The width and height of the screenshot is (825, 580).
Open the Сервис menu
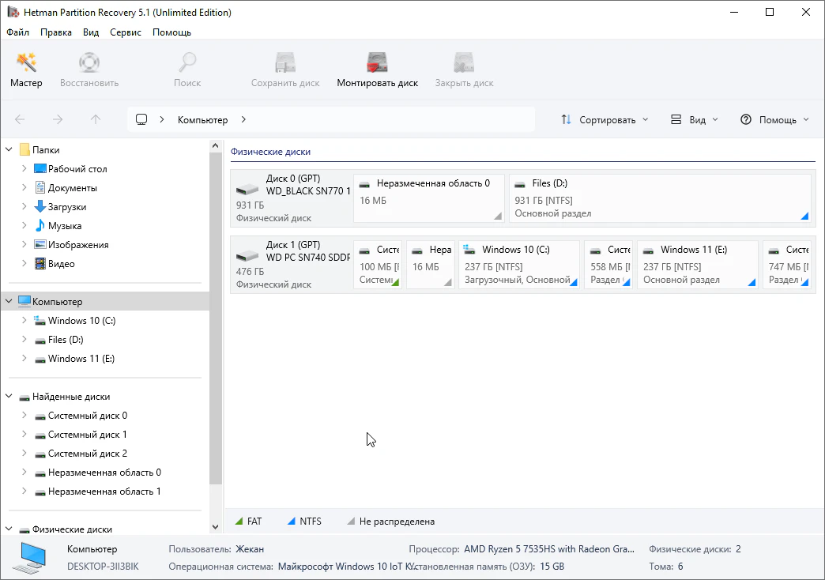126,32
